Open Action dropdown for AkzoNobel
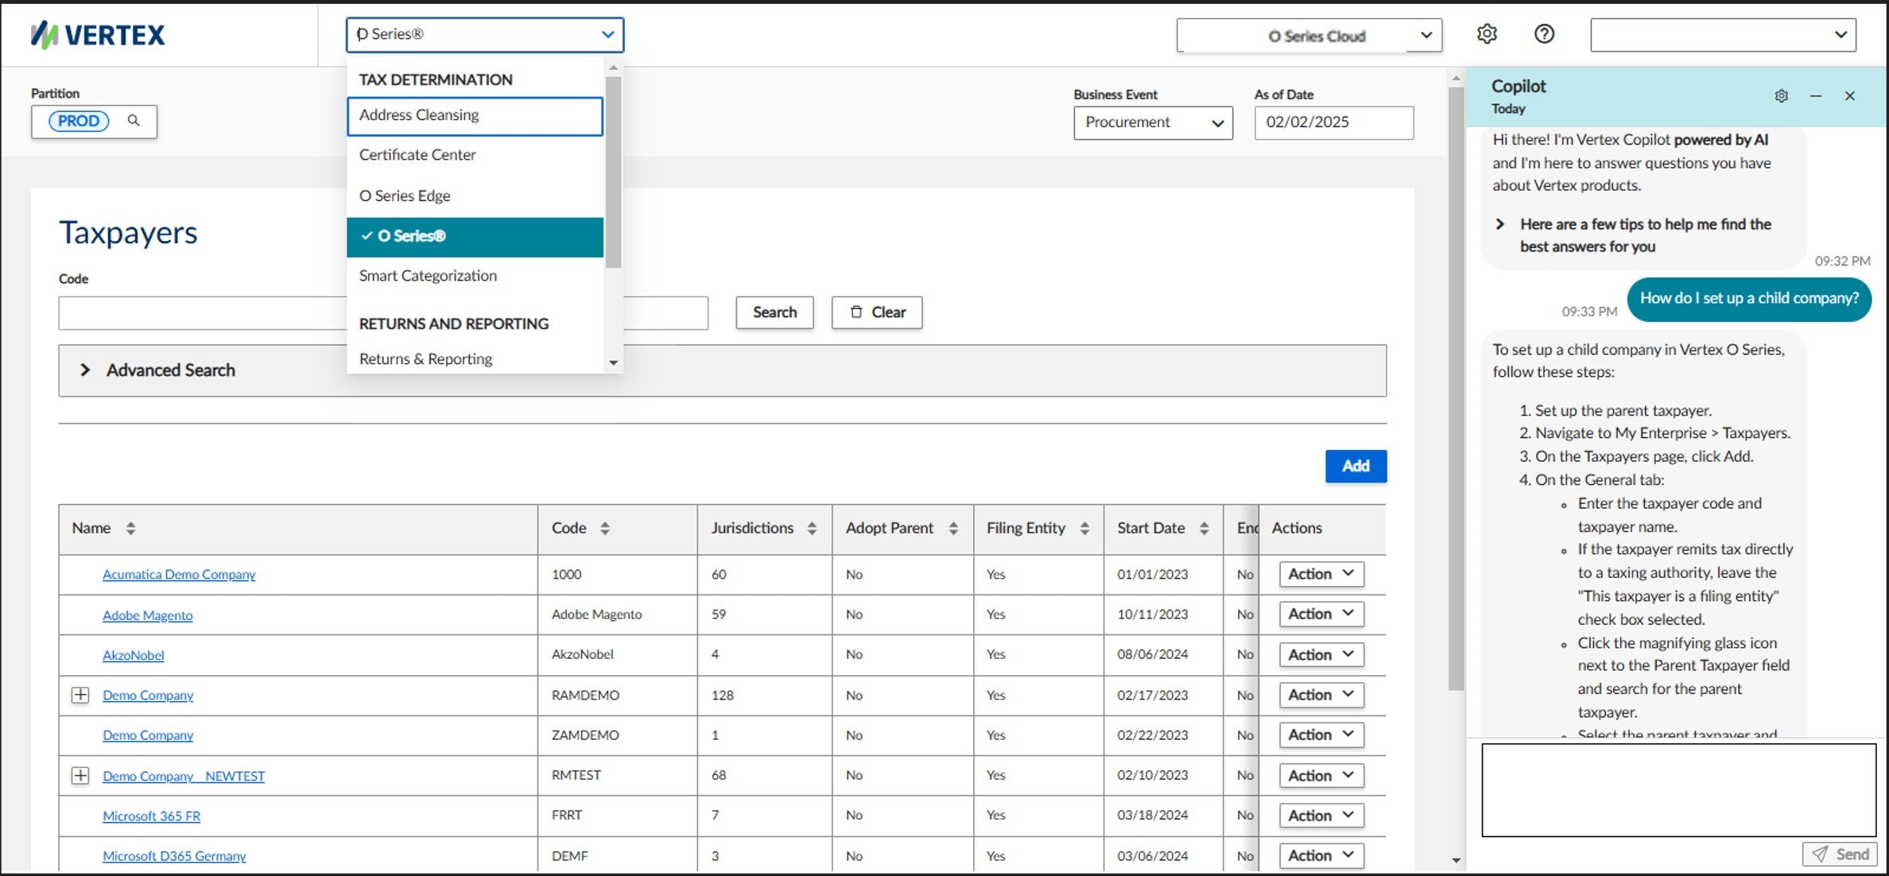The image size is (1889, 876). click(1321, 654)
